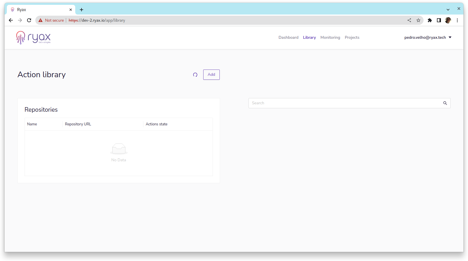This screenshot has height=261, width=468.
Task: Open a new browser tab
Action: [x=82, y=10]
